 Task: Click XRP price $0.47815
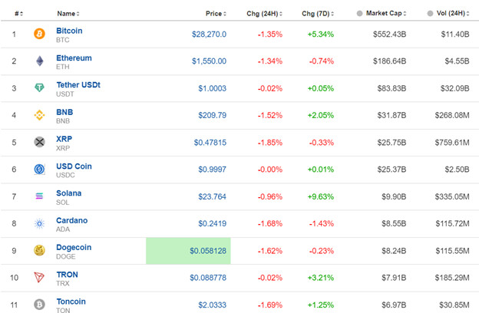tap(210, 142)
